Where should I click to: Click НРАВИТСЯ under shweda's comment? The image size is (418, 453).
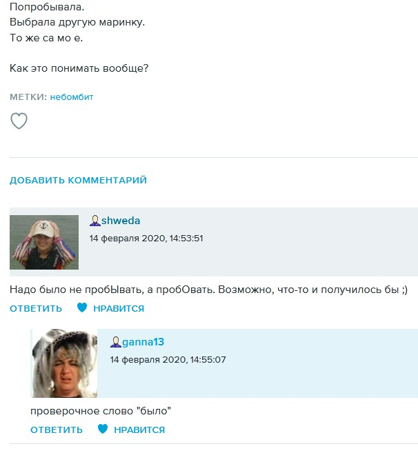click(x=119, y=308)
